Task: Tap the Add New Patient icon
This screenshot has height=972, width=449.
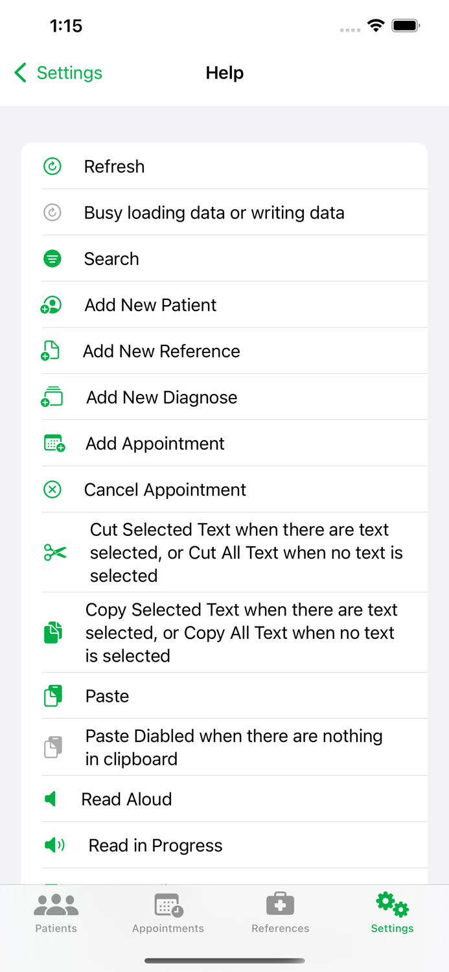Action: (x=52, y=305)
